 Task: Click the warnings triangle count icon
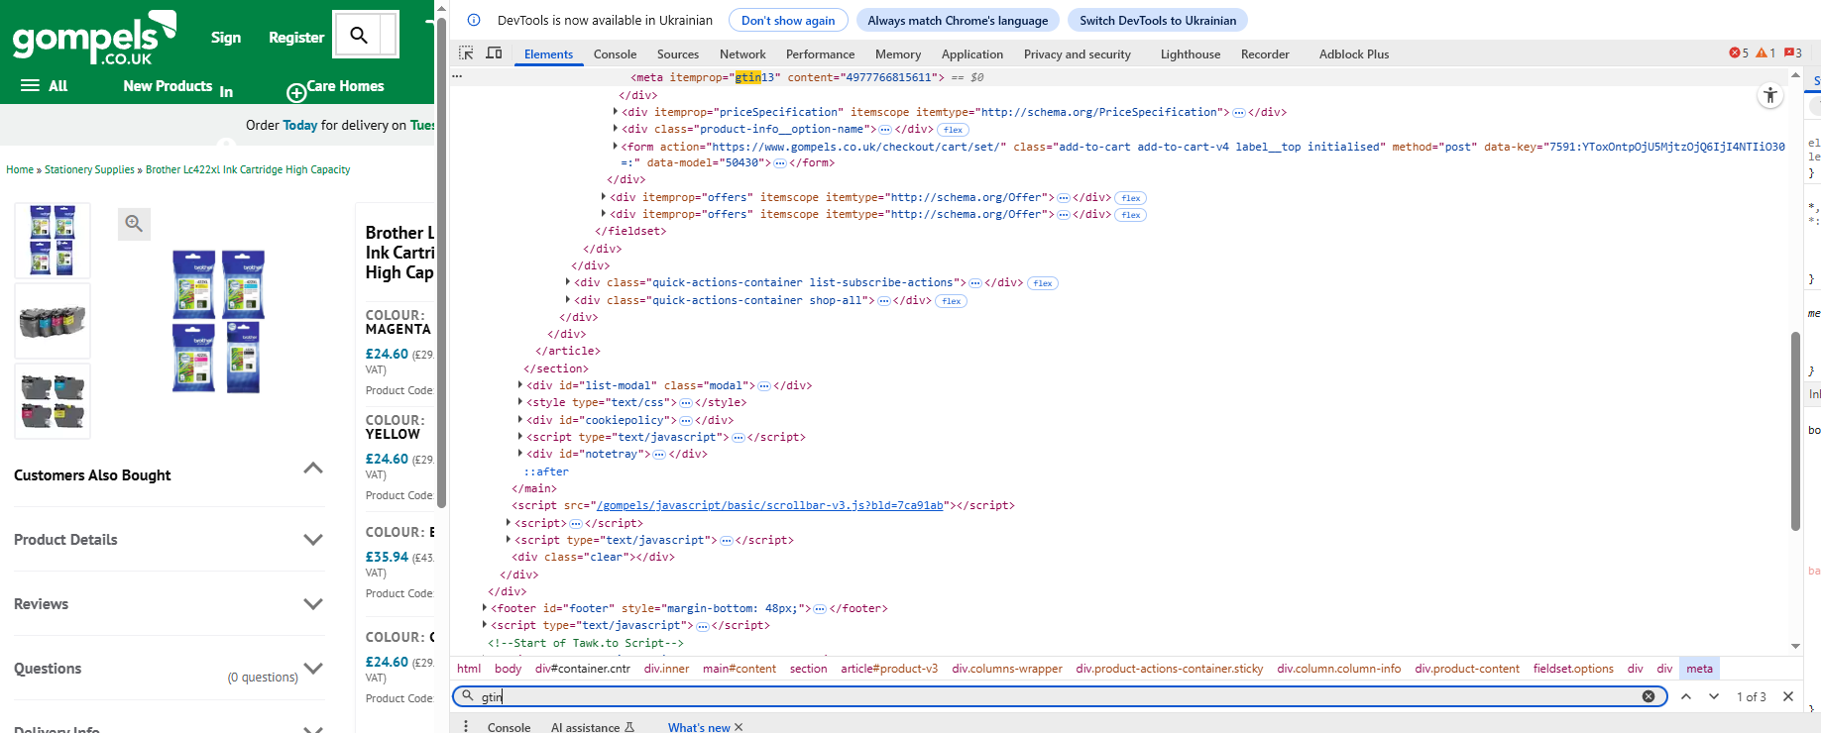[1765, 53]
